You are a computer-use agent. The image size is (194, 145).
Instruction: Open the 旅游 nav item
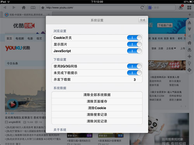[166, 38]
